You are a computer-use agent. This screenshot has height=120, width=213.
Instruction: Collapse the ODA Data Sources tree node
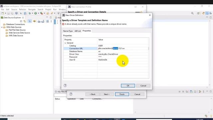coord(2,27)
